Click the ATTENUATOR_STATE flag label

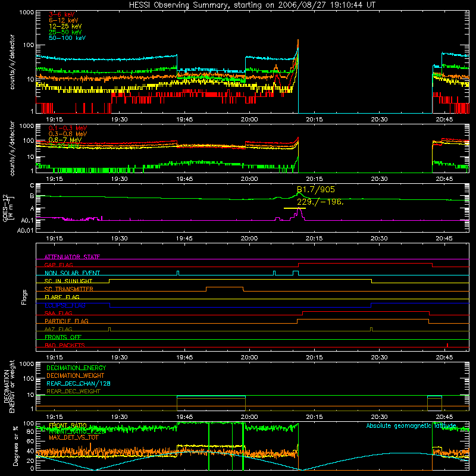coord(72,257)
